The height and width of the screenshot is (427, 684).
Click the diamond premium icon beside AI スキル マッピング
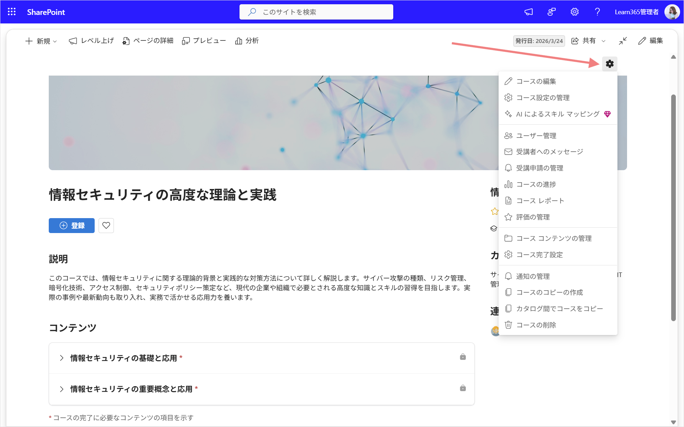click(607, 114)
